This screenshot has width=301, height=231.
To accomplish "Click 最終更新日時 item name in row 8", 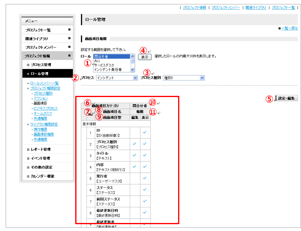I will coord(107,211).
